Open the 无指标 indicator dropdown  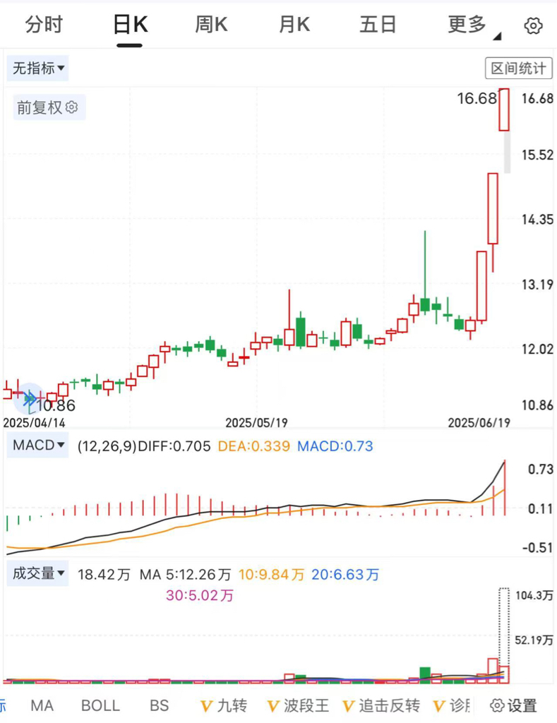click(38, 68)
